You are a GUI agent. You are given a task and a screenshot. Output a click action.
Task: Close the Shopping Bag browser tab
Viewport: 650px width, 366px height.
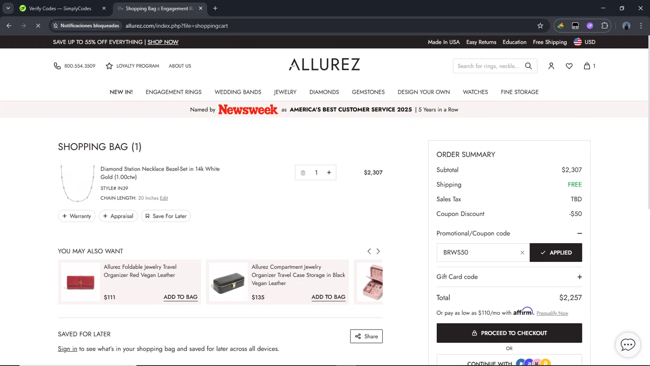click(x=201, y=8)
